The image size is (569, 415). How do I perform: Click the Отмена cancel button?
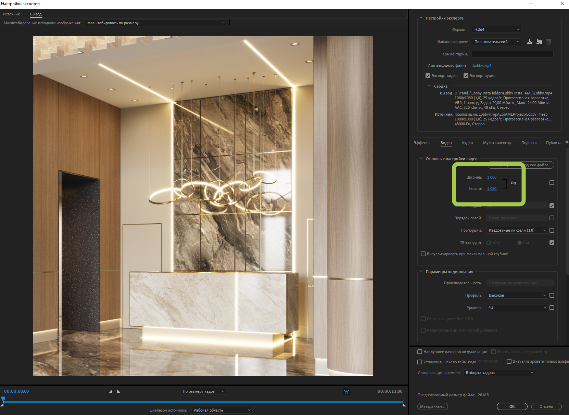tap(546, 406)
